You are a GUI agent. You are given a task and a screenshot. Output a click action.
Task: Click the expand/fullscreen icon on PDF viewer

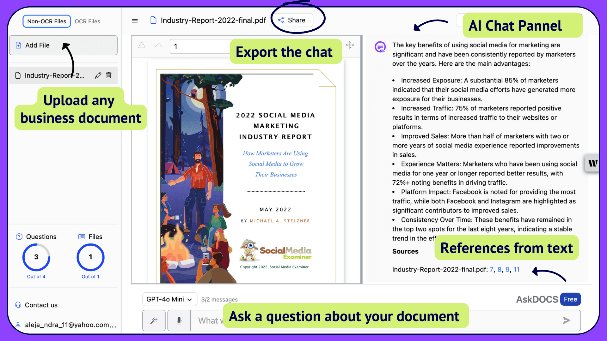pyautogui.click(x=350, y=45)
